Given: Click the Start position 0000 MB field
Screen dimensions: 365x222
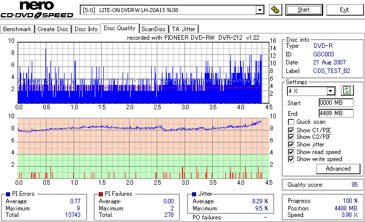Looking at the screenshot, I should [336, 103].
